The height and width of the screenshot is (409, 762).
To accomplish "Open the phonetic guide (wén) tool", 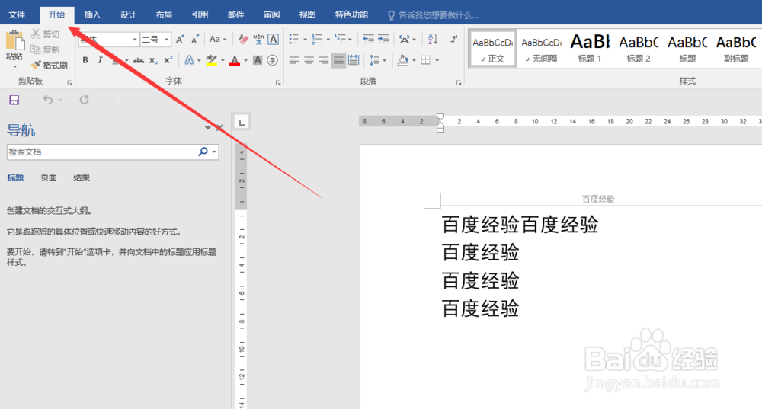I will point(258,39).
